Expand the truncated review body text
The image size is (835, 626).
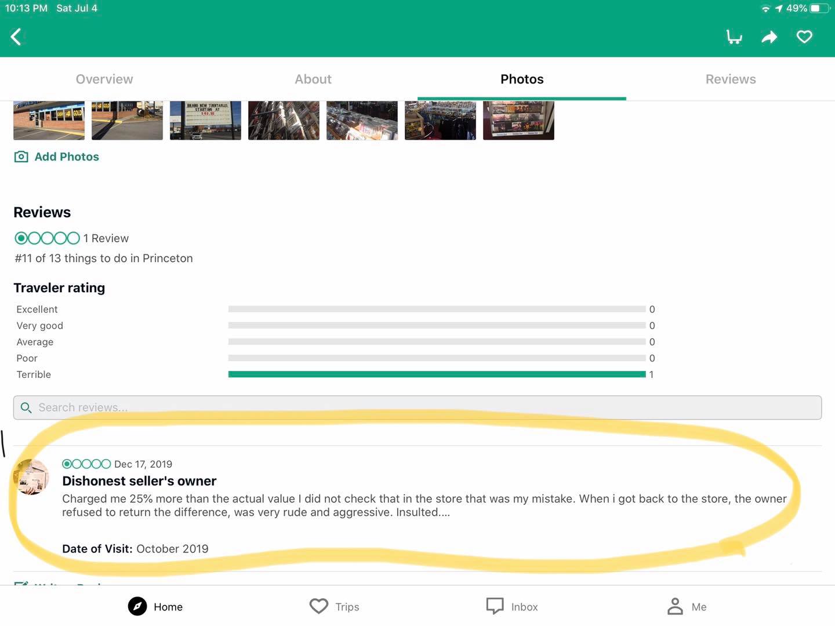click(424, 505)
